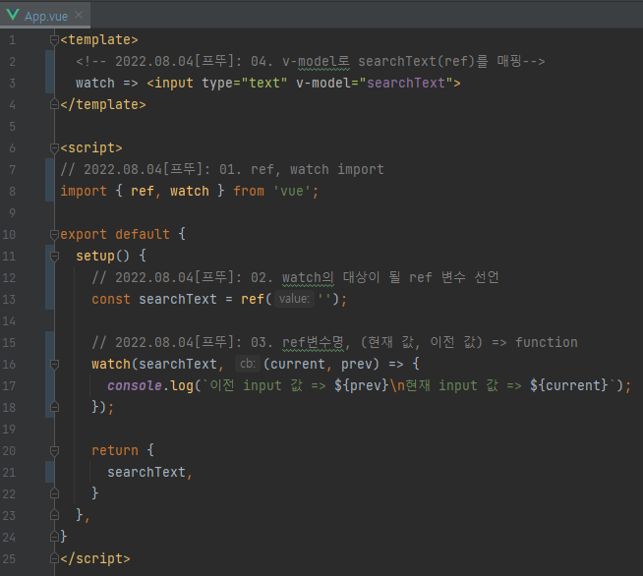Click the opening '<script>' tag text
Screen dimensions: 643x576
91,148
